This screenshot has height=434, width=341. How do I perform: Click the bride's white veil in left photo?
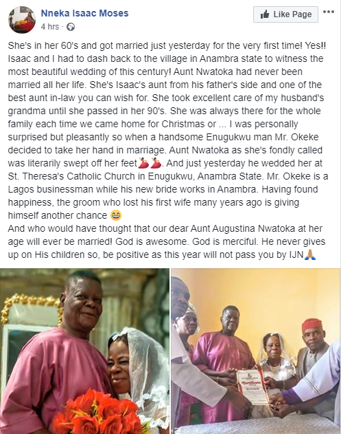pyautogui.click(x=148, y=368)
